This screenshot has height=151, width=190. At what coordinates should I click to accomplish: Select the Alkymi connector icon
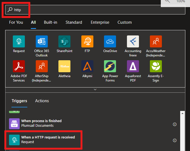[87, 66]
